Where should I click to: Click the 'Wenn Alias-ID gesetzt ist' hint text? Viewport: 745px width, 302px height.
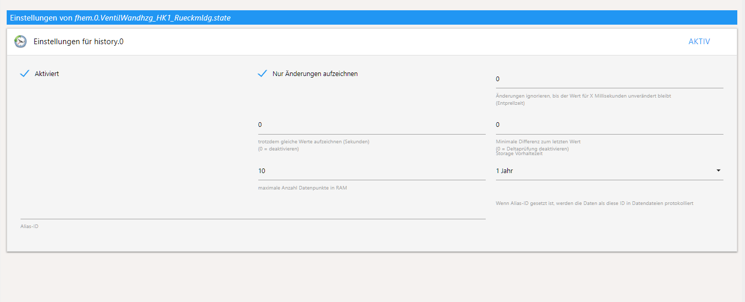595,203
